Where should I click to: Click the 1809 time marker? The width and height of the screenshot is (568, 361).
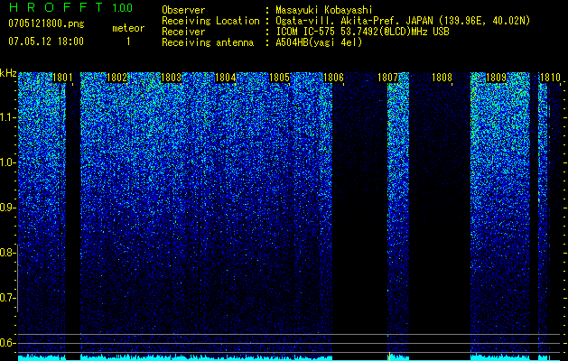[496, 78]
